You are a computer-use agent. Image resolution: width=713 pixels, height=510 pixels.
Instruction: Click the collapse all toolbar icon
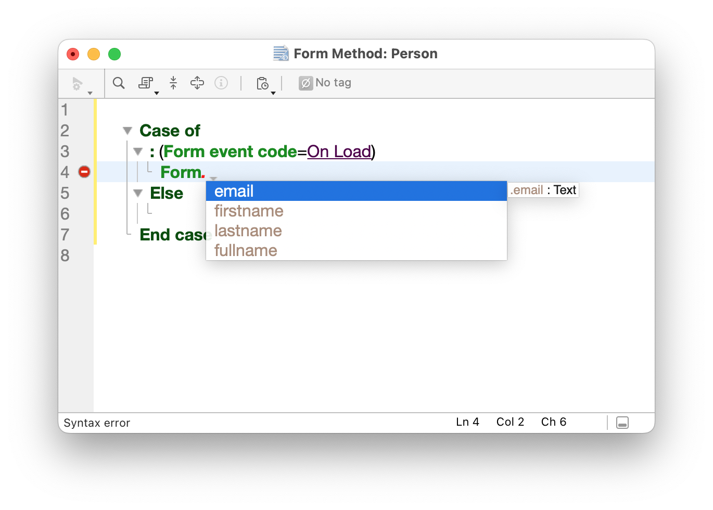pos(173,83)
